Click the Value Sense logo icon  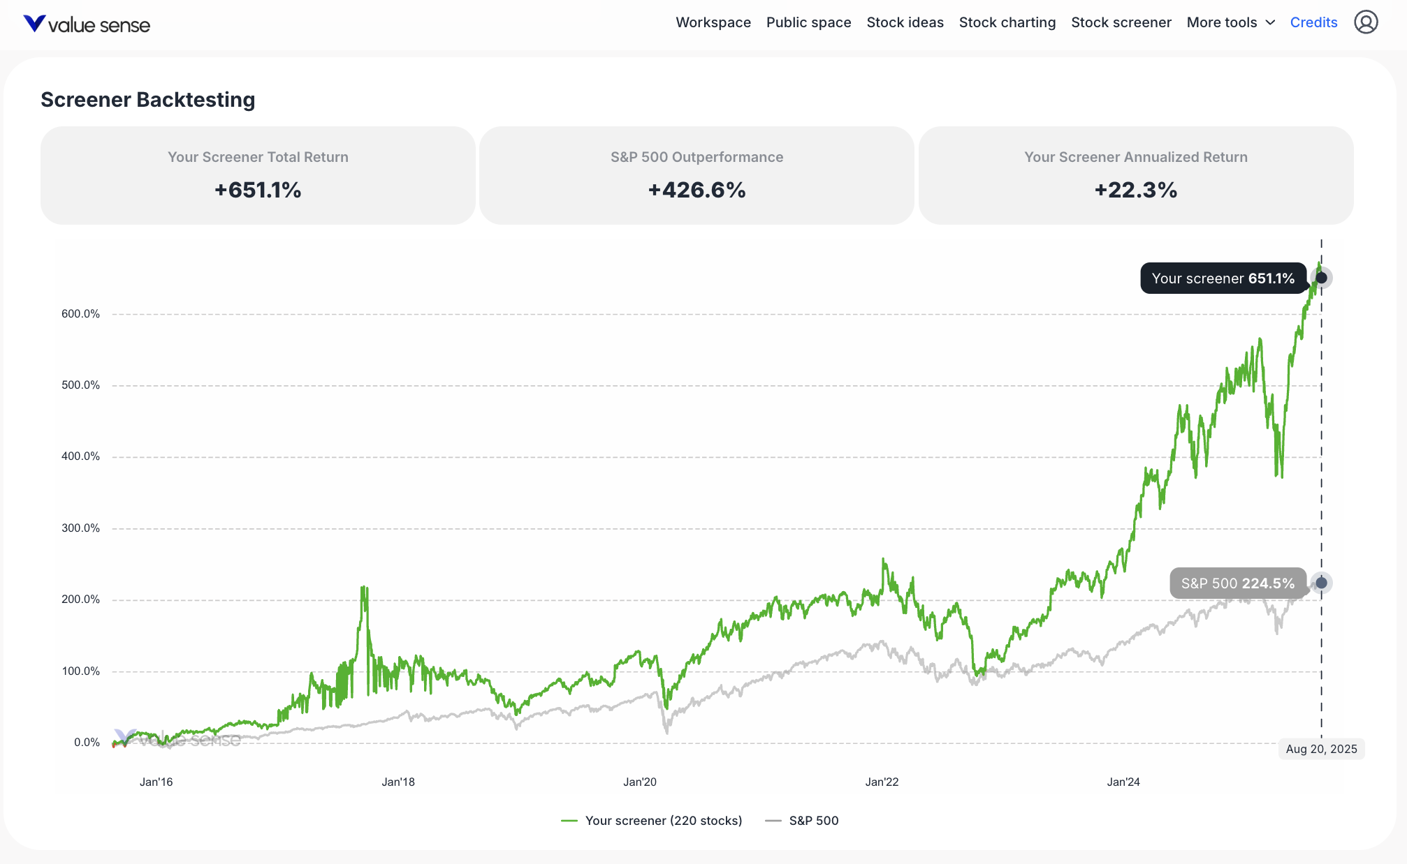(x=34, y=24)
